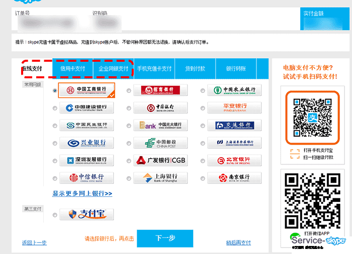
Task: Select the 中国民生银行 radio button
Action: click(x=55, y=126)
